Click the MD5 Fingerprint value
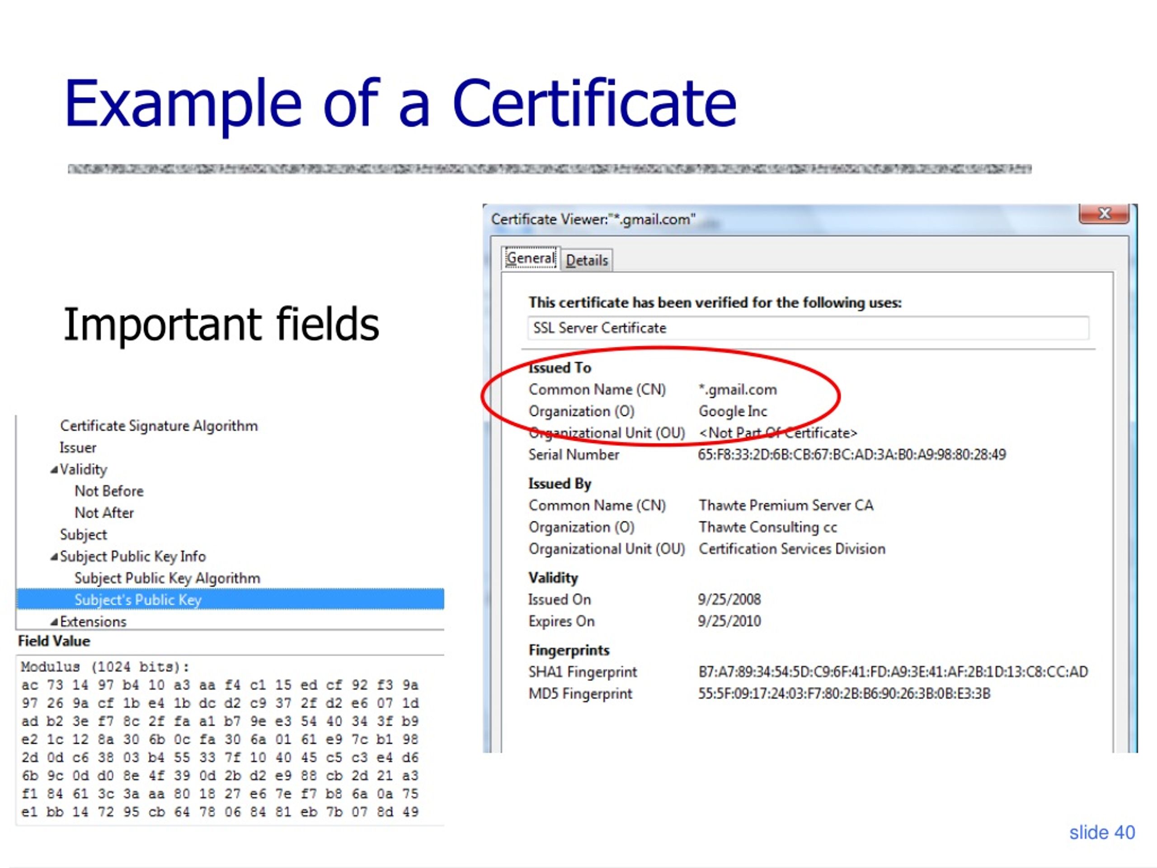 844,694
